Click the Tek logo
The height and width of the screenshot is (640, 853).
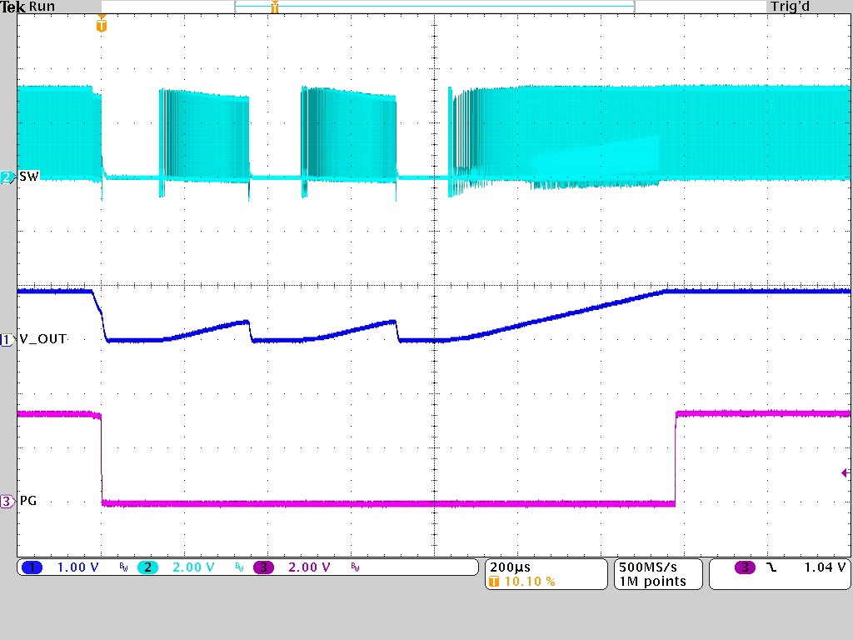point(15,6)
